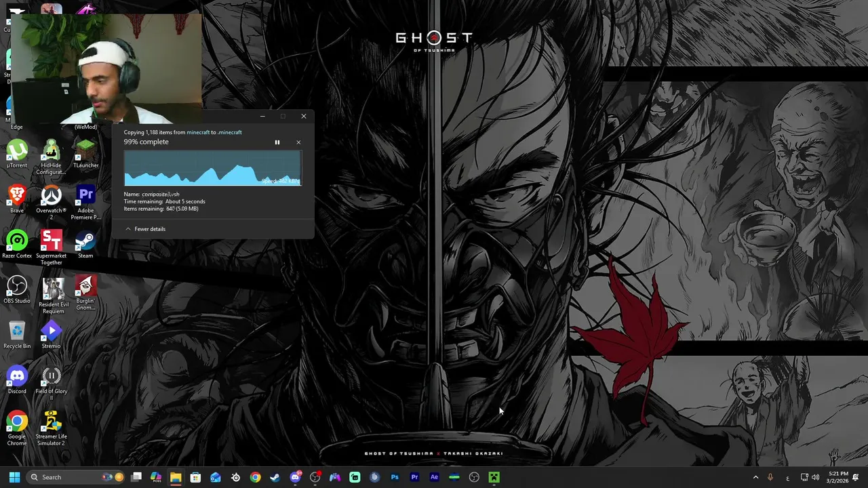
Task: Select the Resident Evil Requiem desktop icon
Action: click(53, 296)
